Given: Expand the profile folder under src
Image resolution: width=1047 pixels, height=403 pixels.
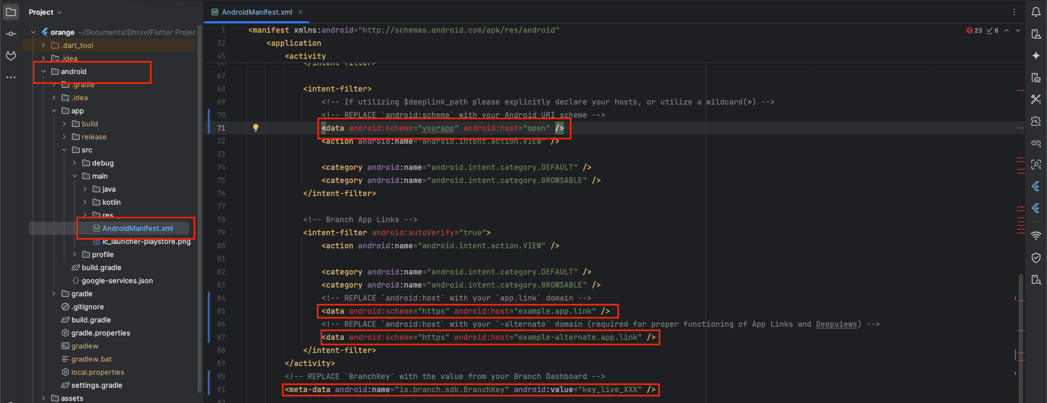Looking at the screenshot, I should pyautogui.click(x=75, y=254).
